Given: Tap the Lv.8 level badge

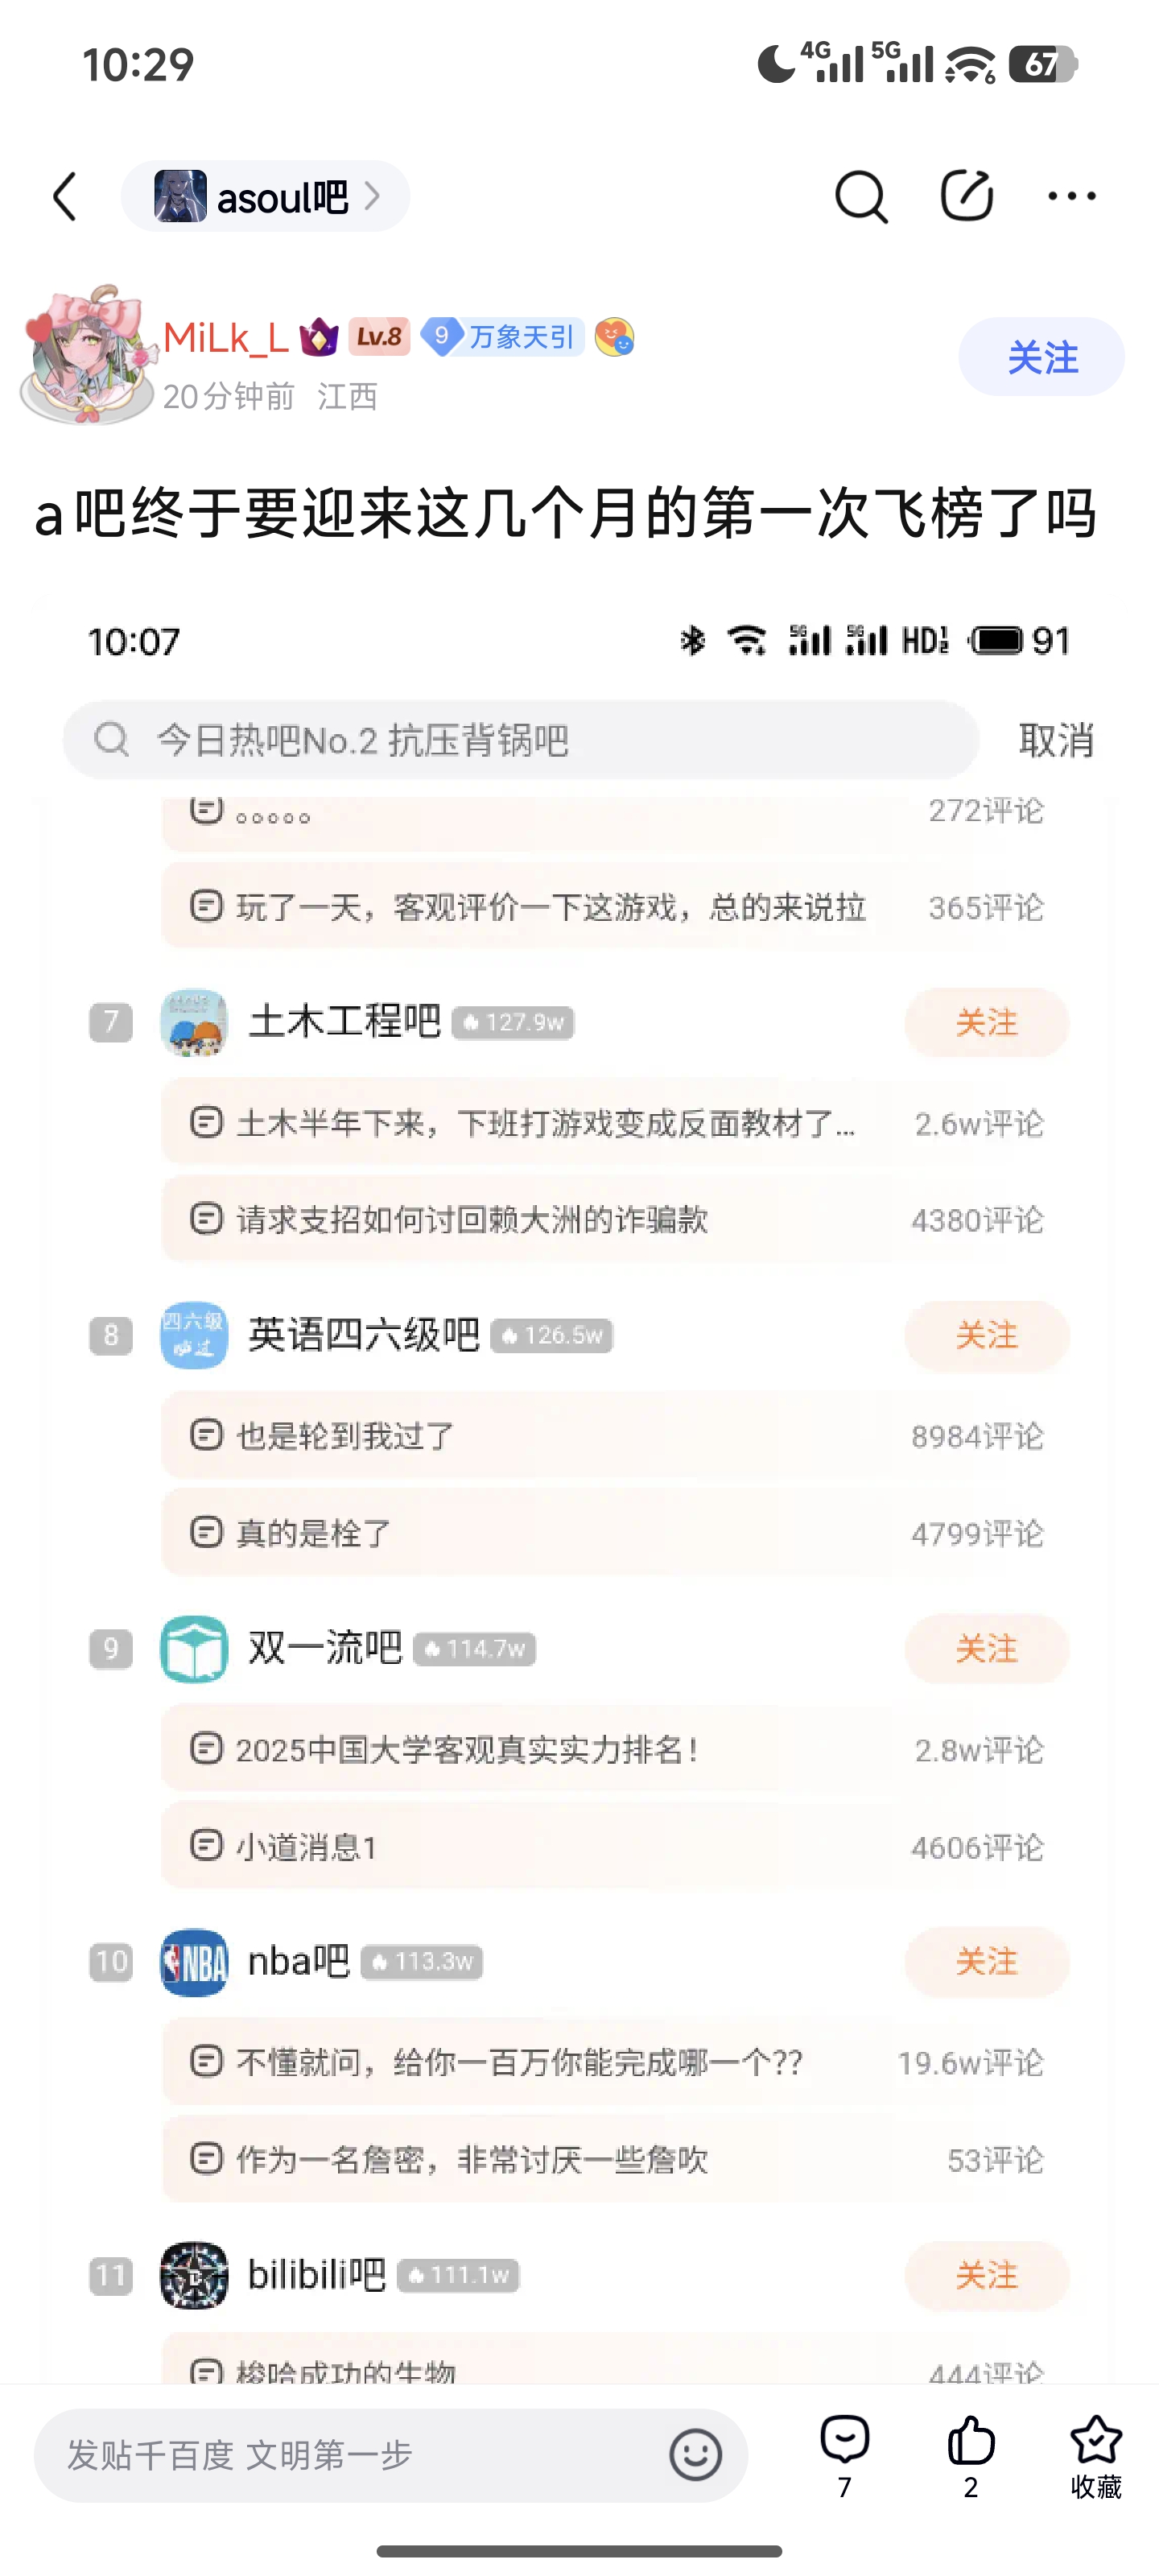Looking at the screenshot, I should point(380,337).
